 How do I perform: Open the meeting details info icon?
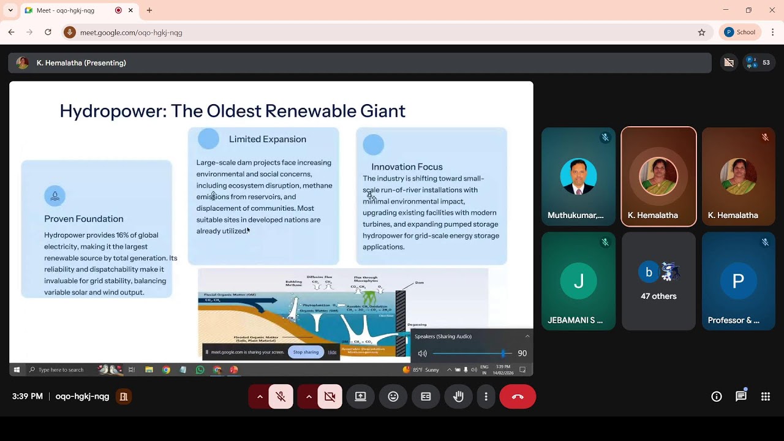[x=717, y=397]
